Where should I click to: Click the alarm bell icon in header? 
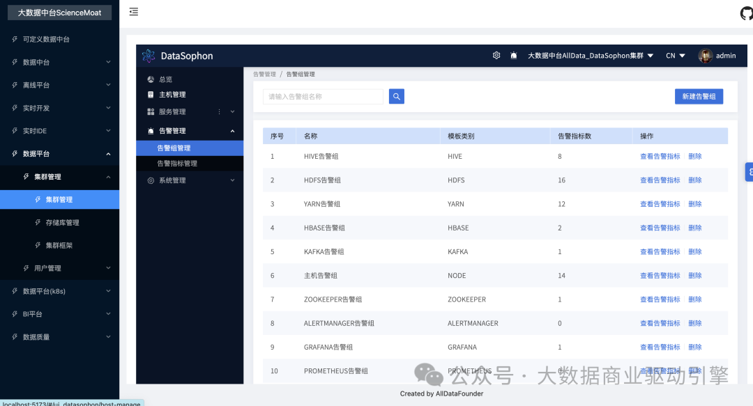[x=514, y=56]
